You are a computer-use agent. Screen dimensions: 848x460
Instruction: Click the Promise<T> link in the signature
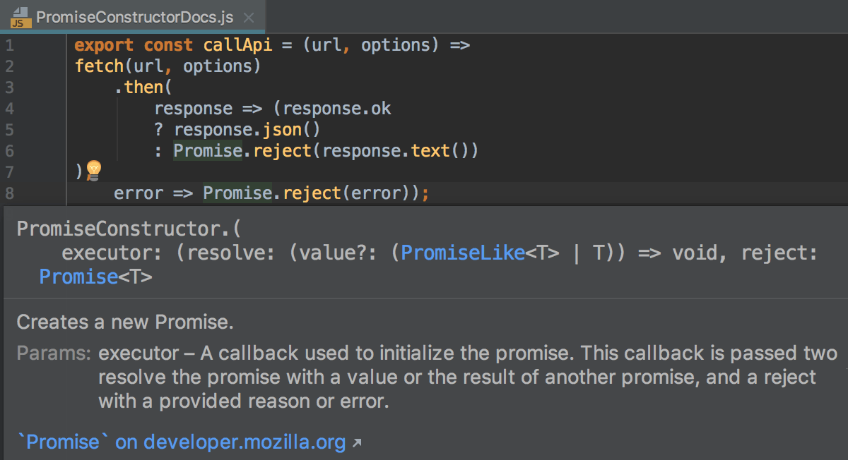pyautogui.click(x=78, y=277)
